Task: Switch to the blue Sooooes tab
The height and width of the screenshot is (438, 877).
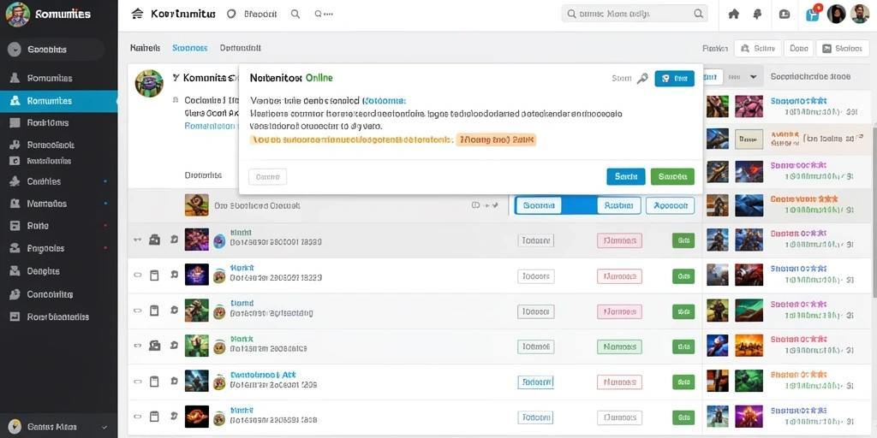Action: [x=189, y=48]
